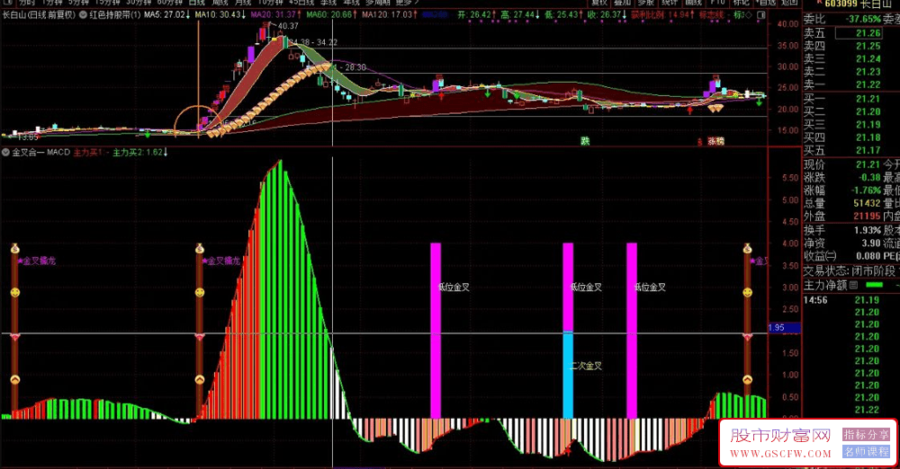Click the smiley face on rightmost brown pillar
Viewport: 900px width, 469px height.
point(747,292)
